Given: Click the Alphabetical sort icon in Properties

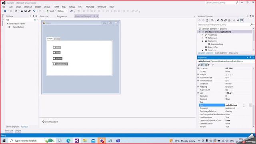Looking at the screenshot, I should [202, 65].
